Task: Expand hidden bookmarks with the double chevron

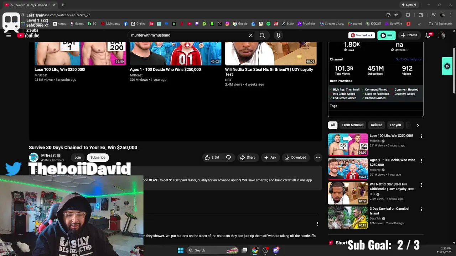Action: (419, 24)
